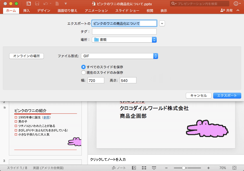Click the タグ input field
This screenshot has height=171, width=244.
point(124,32)
